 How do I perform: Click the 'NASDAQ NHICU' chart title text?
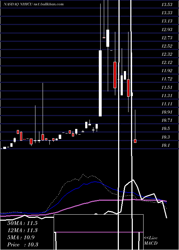tap(18, 4)
